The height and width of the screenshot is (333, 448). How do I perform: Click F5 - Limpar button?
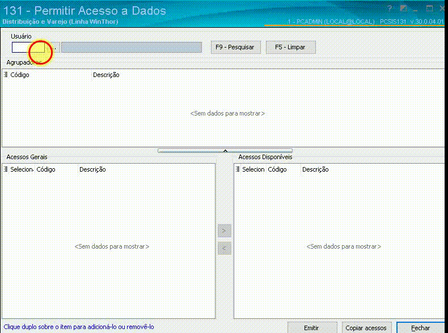pos(290,47)
